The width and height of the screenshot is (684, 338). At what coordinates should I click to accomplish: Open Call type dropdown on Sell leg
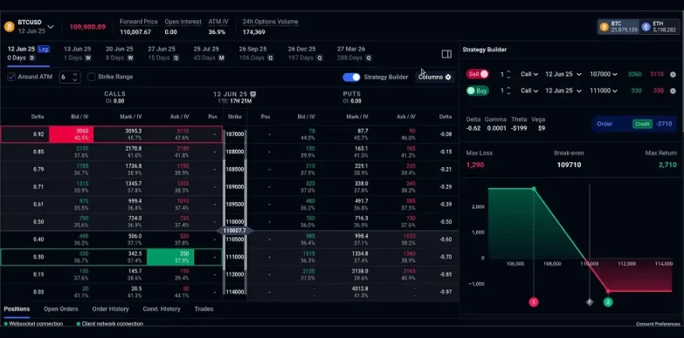529,74
